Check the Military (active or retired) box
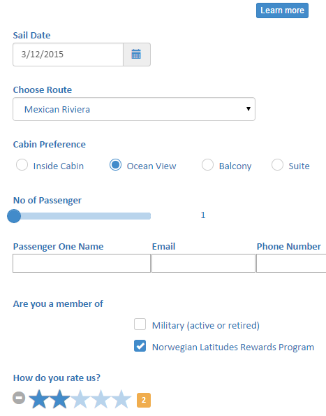326x416 pixels. tap(140, 324)
